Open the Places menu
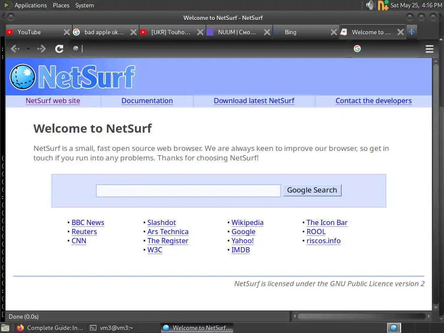 61,5
